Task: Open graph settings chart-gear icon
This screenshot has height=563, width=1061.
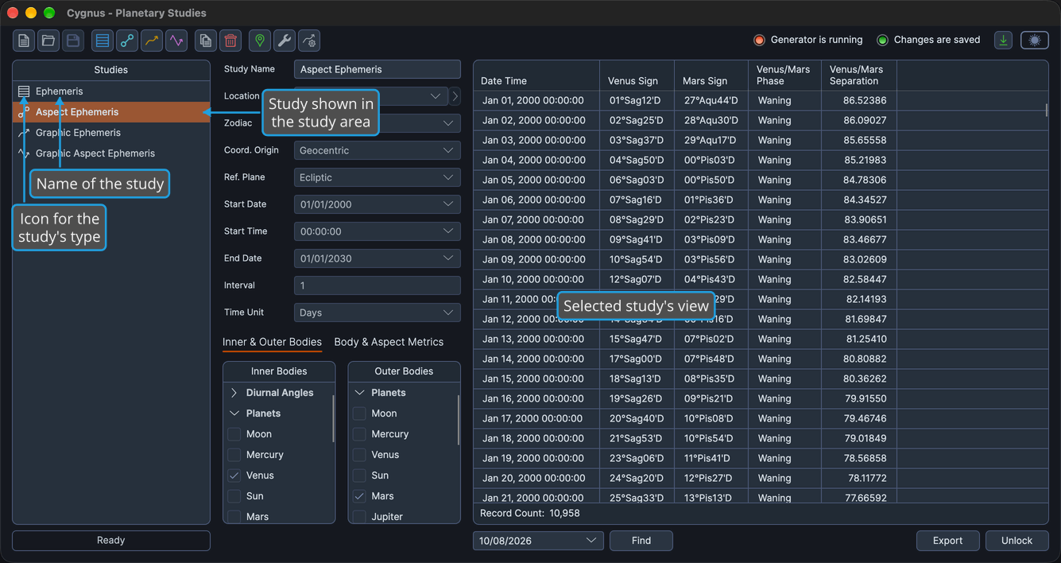Action: click(309, 41)
